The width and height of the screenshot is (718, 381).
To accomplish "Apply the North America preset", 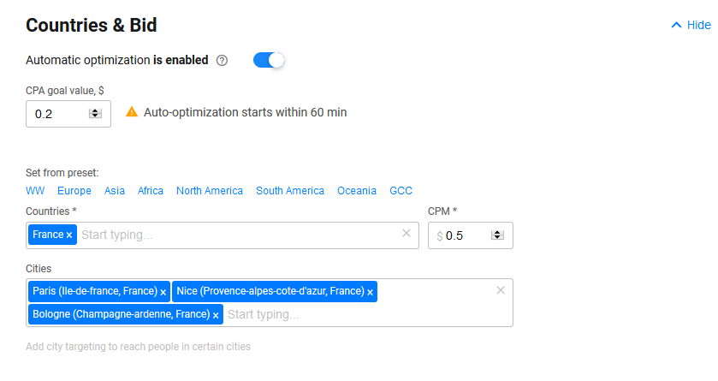I will 210,191.
